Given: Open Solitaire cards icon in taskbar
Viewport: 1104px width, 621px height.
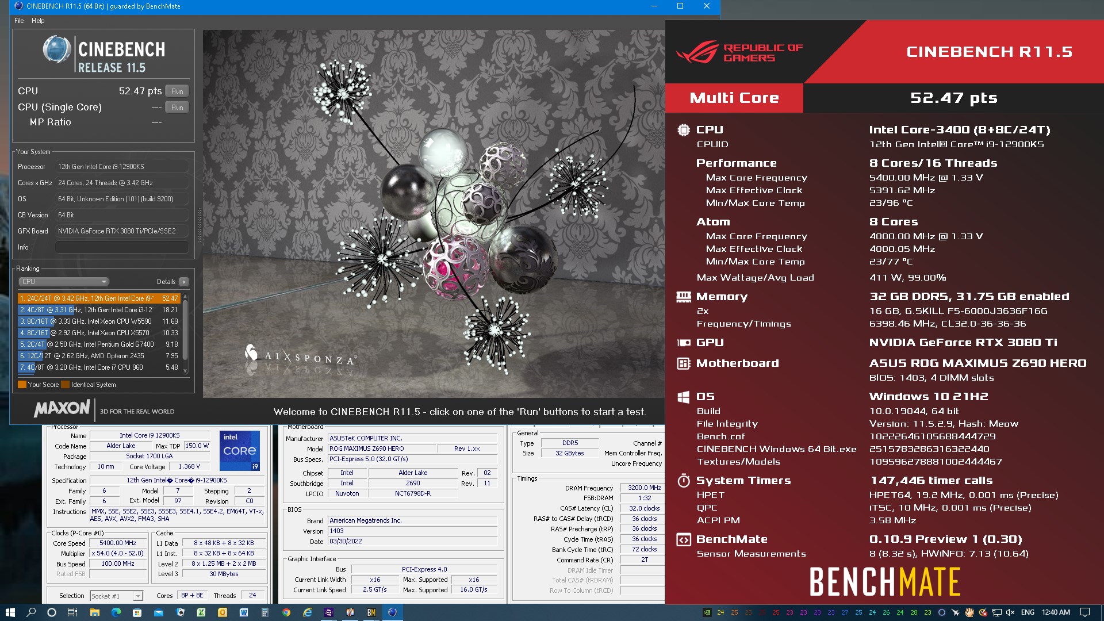Looking at the screenshot, I should tap(180, 612).
